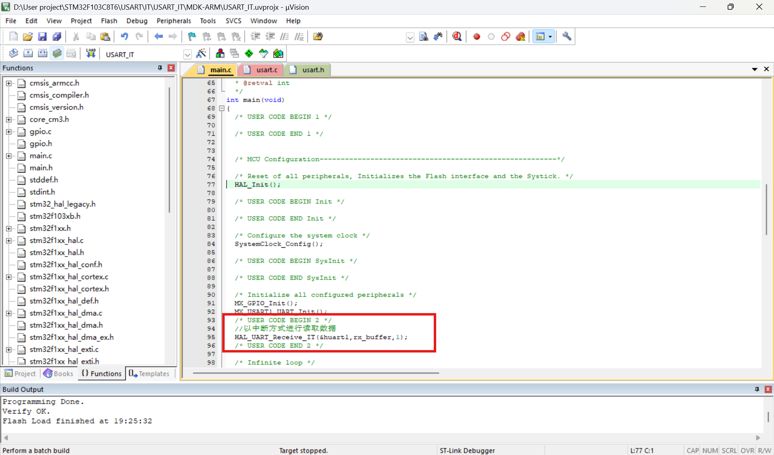Switch to the Project panel tab
Screen dimensions: 774x455
[20, 374]
